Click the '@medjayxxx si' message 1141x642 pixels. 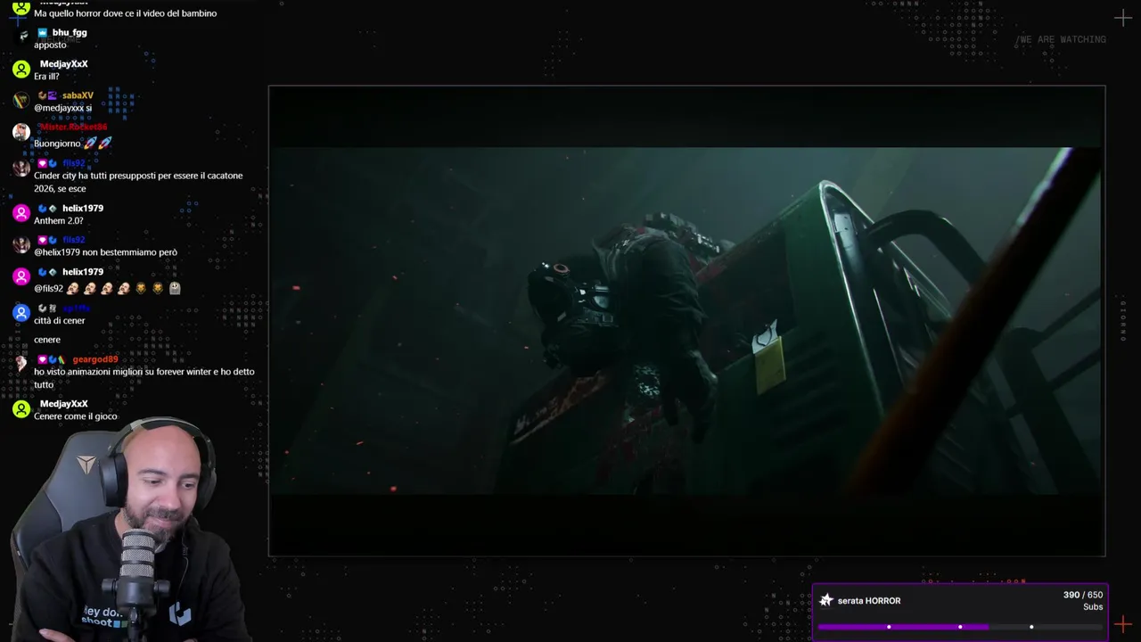point(62,108)
